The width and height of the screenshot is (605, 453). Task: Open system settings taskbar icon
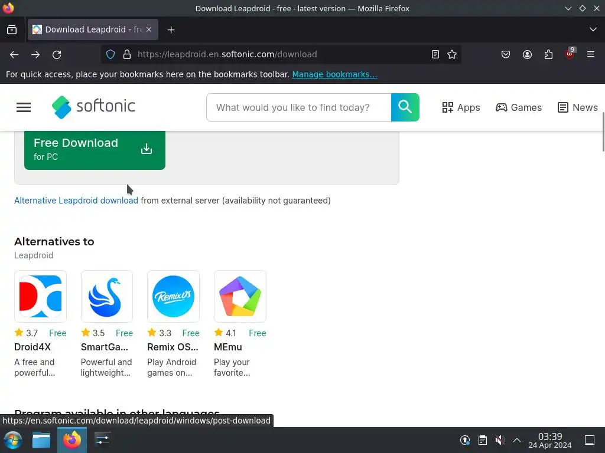pyautogui.click(x=102, y=440)
